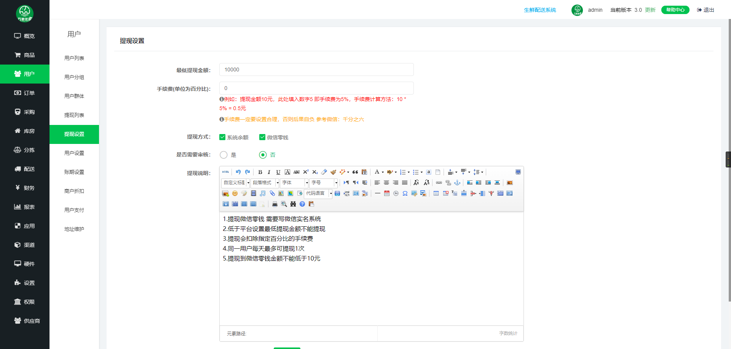Image resolution: width=731 pixels, height=349 pixels.
Task: Open the 帮助中心 help center button
Action: click(675, 10)
